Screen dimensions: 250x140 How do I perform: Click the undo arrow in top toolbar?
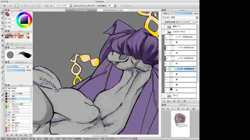click(x=4, y=6)
